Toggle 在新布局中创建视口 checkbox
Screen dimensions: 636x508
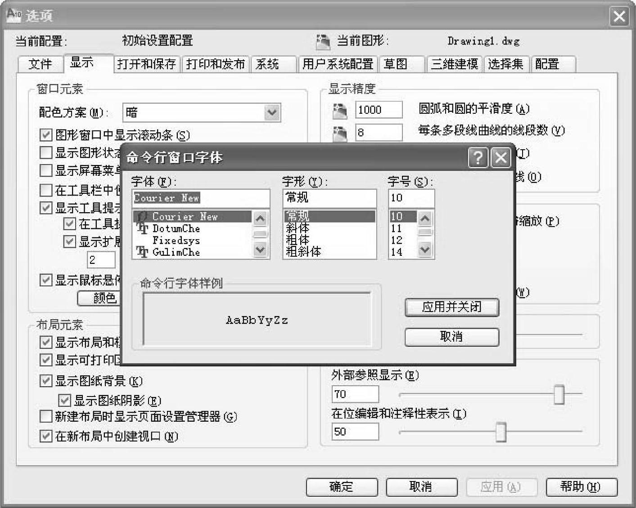pyautogui.click(x=46, y=436)
